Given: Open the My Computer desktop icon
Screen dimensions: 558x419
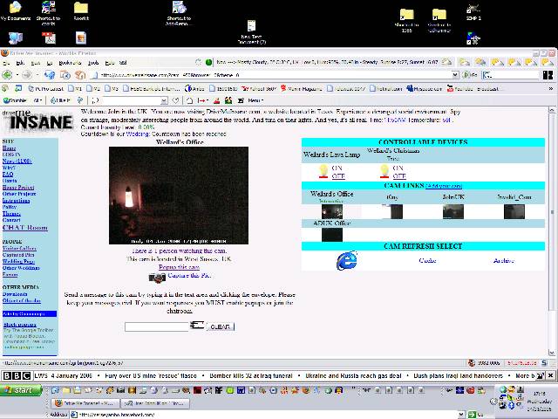Looking at the screenshot, I should point(16,38).
